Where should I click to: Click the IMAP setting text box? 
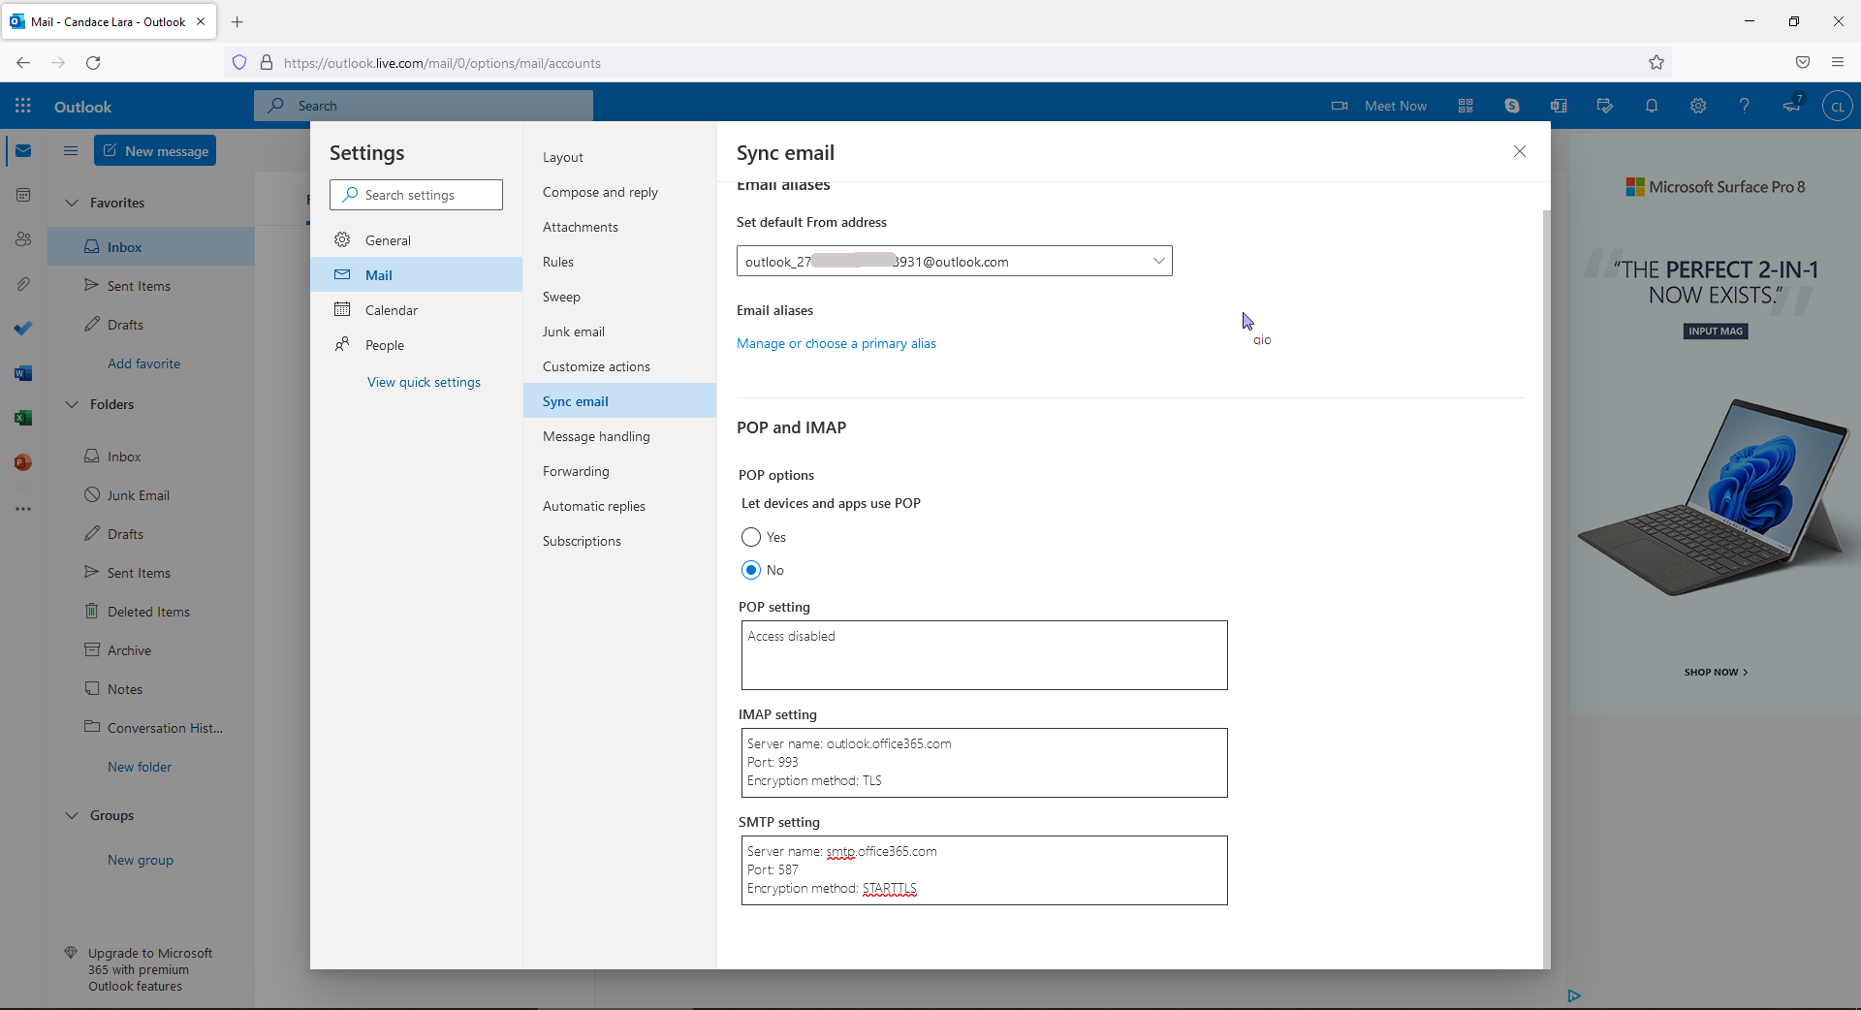[984, 763]
